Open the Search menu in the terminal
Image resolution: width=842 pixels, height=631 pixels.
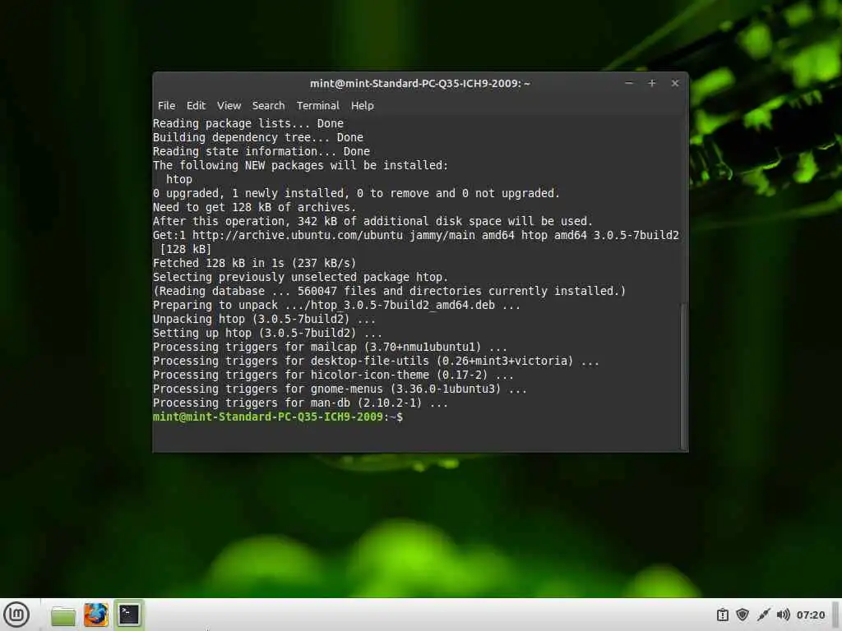[269, 106]
